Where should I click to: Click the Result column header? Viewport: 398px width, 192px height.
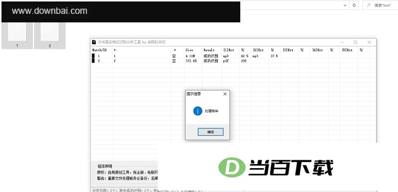[212, 50]
